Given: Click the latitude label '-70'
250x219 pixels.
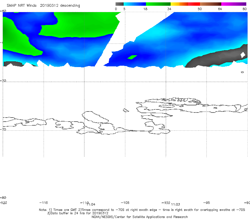Looking at the screenshot, I should pyautogui.click(x=3, y=81).
